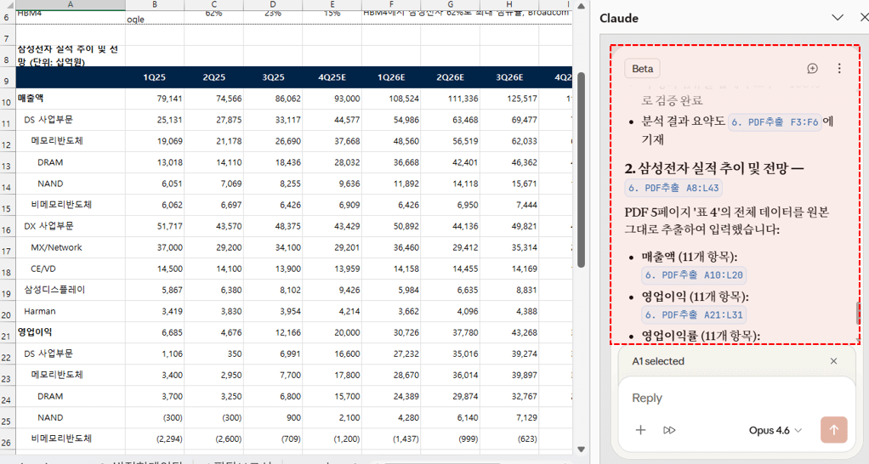Select the NAND cell in row 14
Image resolution: width=869 pixels, height=464 pixels.
pyautogui.click(x=71, y=184)
